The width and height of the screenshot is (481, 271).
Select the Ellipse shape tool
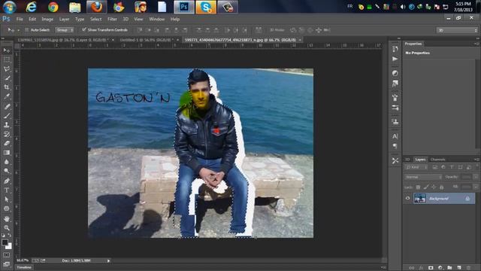point(7,209)
